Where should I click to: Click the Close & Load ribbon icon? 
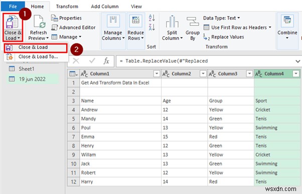[x=12, y=22]
